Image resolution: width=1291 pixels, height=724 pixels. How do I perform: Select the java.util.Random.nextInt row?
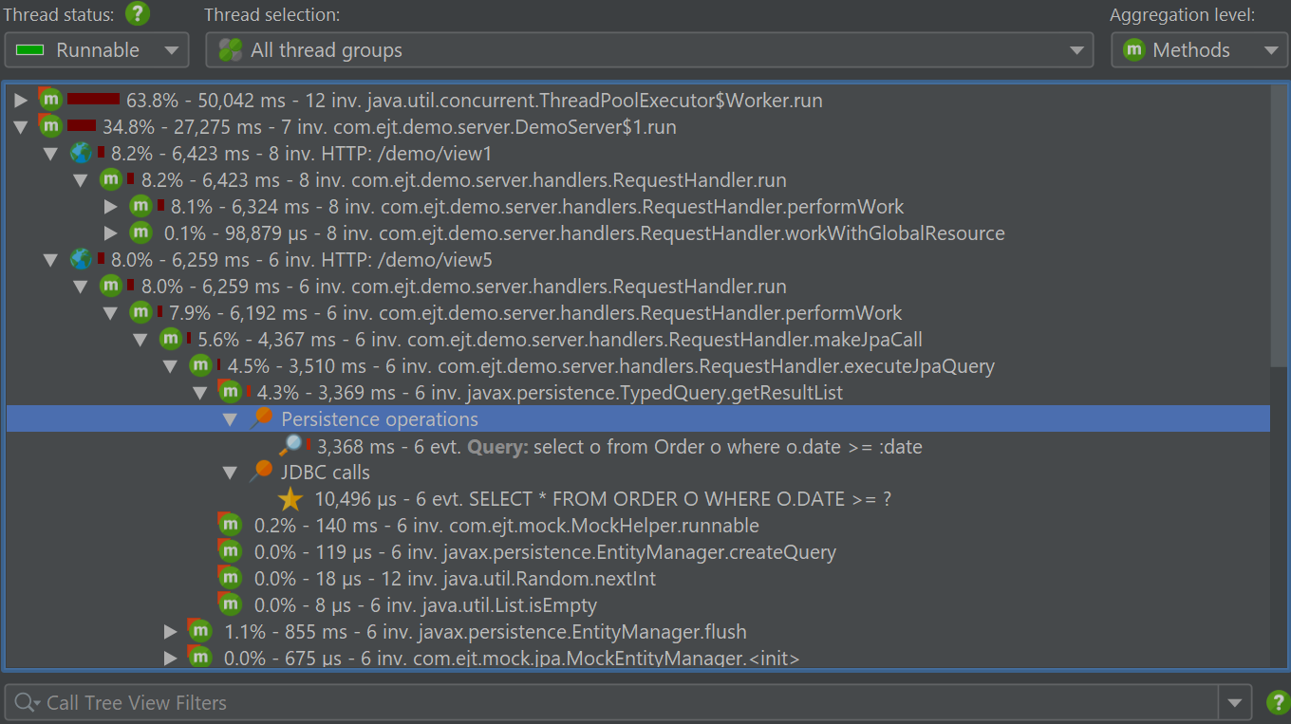pyautogui.click(x=456, y=578)
